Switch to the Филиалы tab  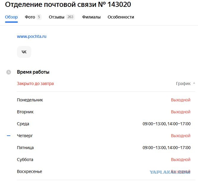pos(91,17)
